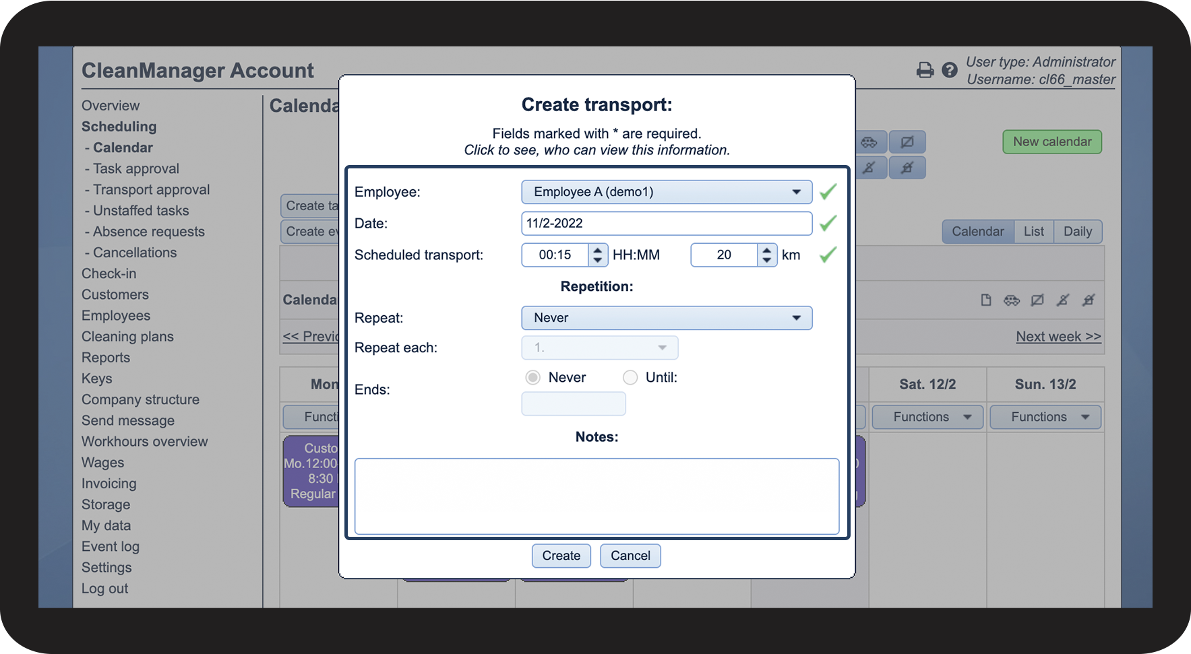This screenshot has height=654, width=1191.
Task: Click the 'who can view this information' link
Action: pyautogui.click(x=597, y=150)
